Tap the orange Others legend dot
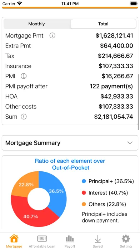140x249 pixels. (x=84, y=204)
